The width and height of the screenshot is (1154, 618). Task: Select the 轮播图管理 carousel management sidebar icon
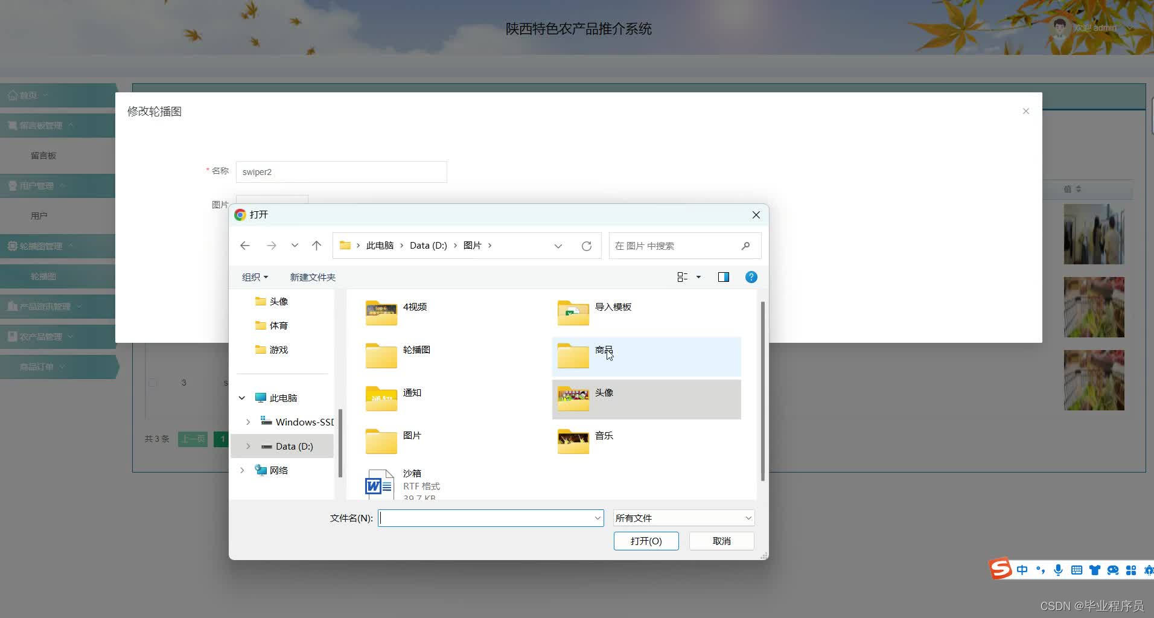click(x=13, y=246)
